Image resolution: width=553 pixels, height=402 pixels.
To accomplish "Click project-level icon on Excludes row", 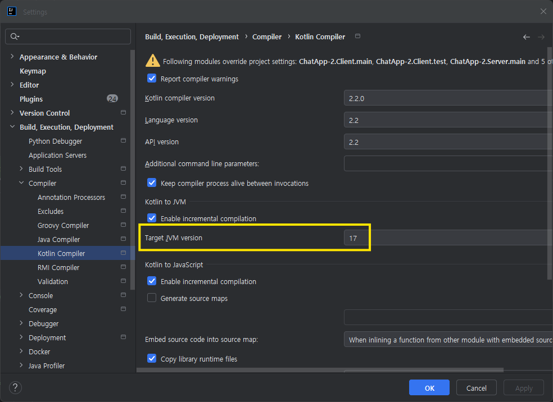I will click(123, 211).
